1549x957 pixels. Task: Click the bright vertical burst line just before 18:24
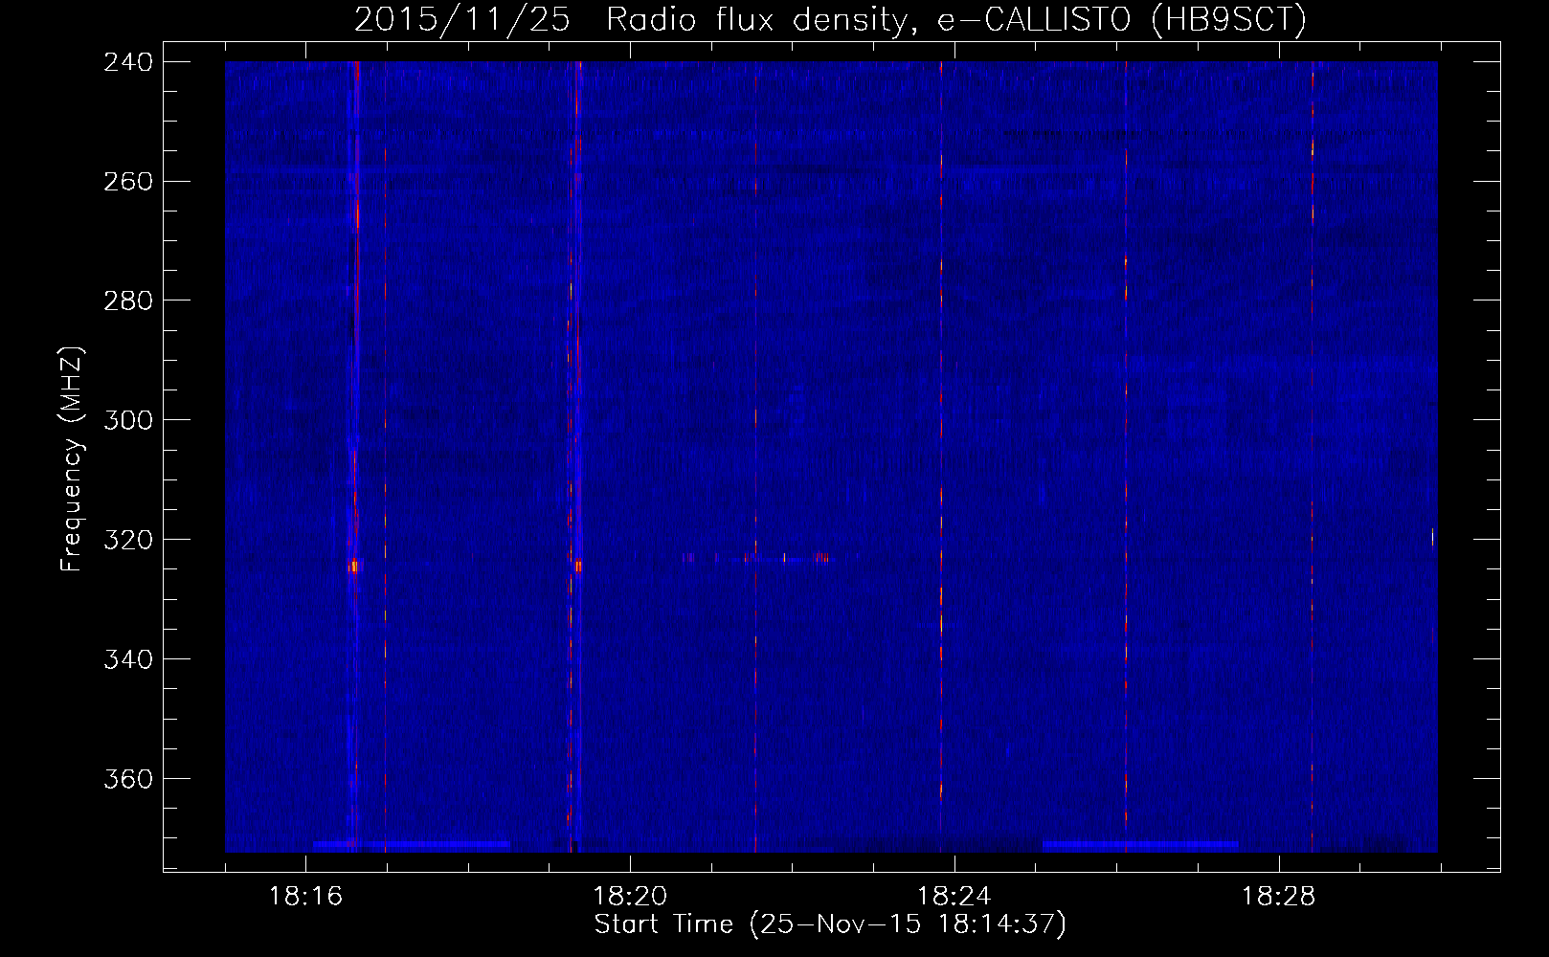(x=941, y=456)
